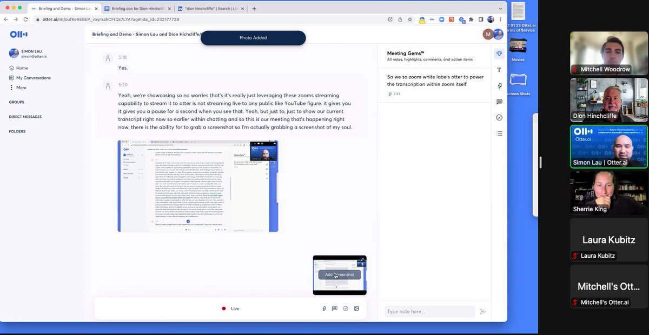
Task: Expand the Chrome tab search chevron
Action: point(499,8)
